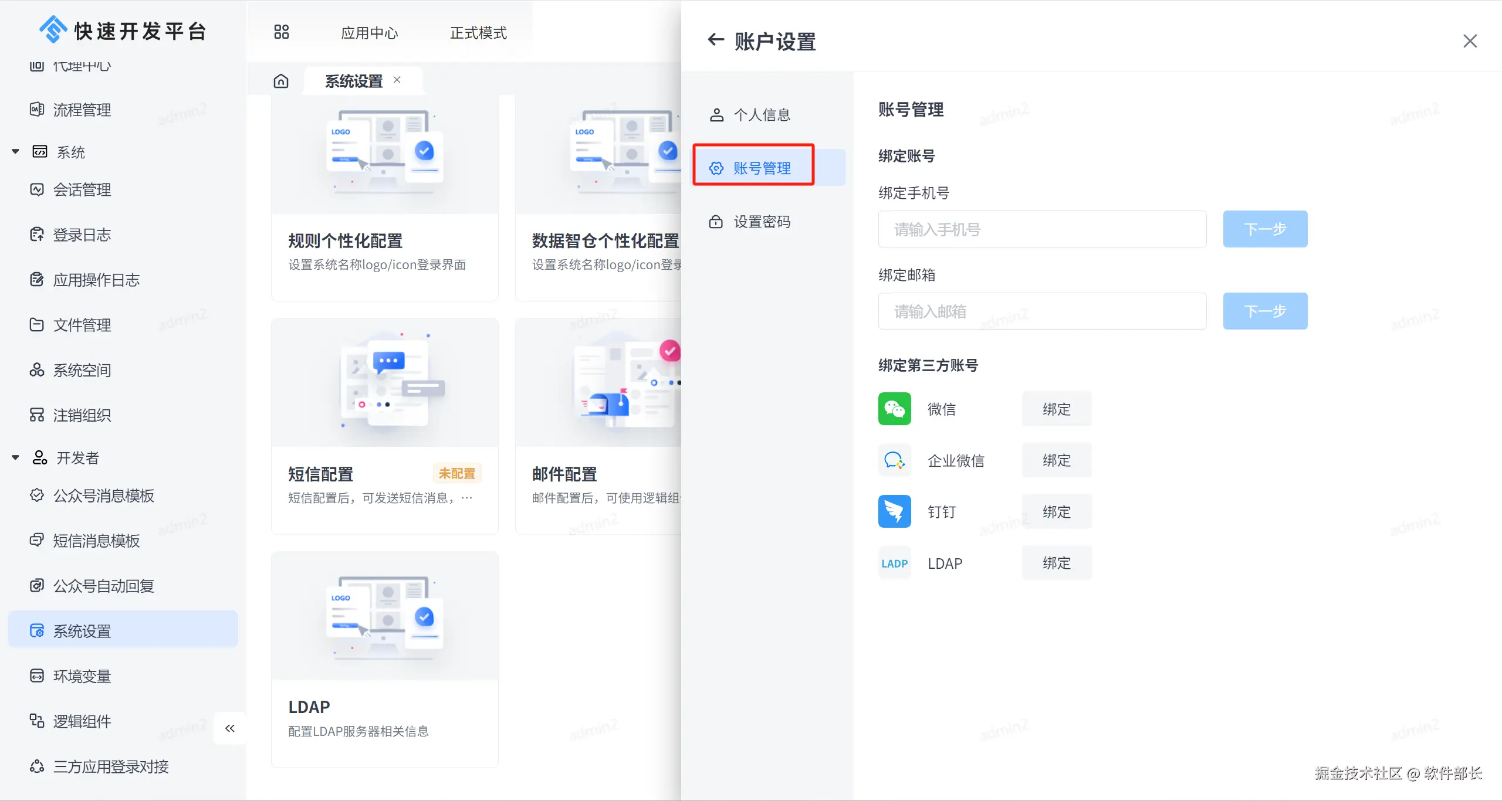The height and width of the screenshot is (801, 1502).
Task: Click 下一步 next to phone number field
Action: [x=1265, y=229]
